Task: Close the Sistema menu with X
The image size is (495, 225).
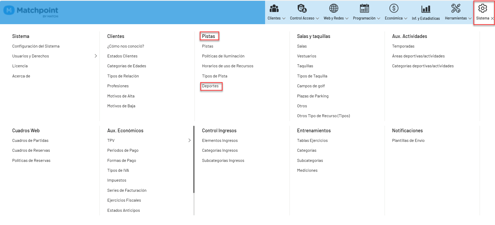Action: click(x=492, y=18)
